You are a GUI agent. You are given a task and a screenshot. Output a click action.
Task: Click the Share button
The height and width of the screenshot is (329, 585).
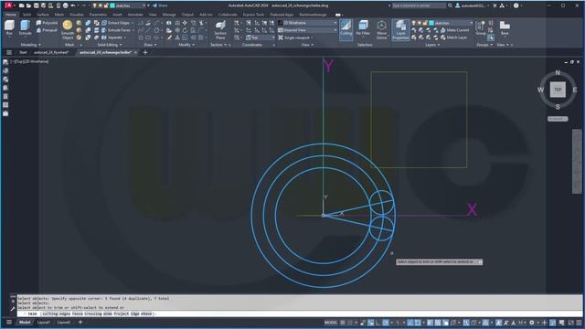click(161, 5)
